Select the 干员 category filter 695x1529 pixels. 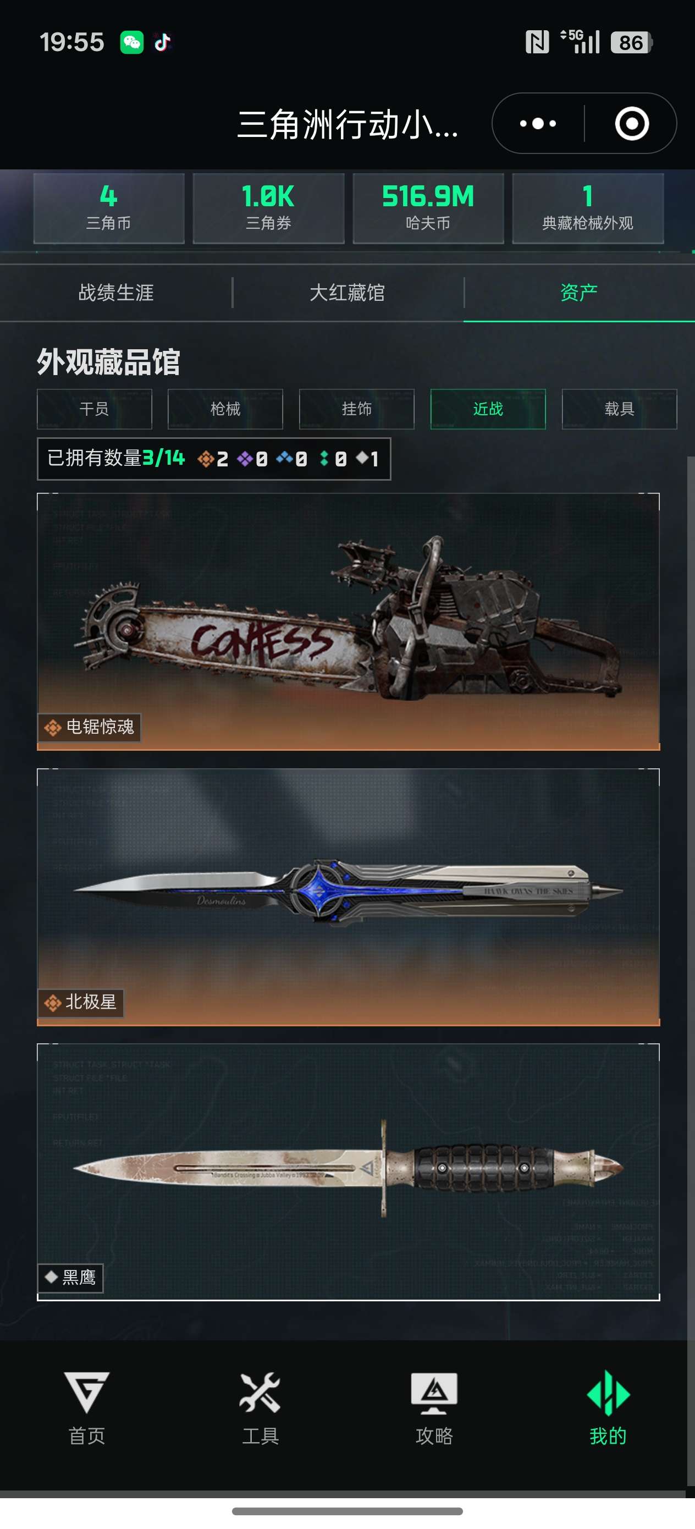coord(95,409)
